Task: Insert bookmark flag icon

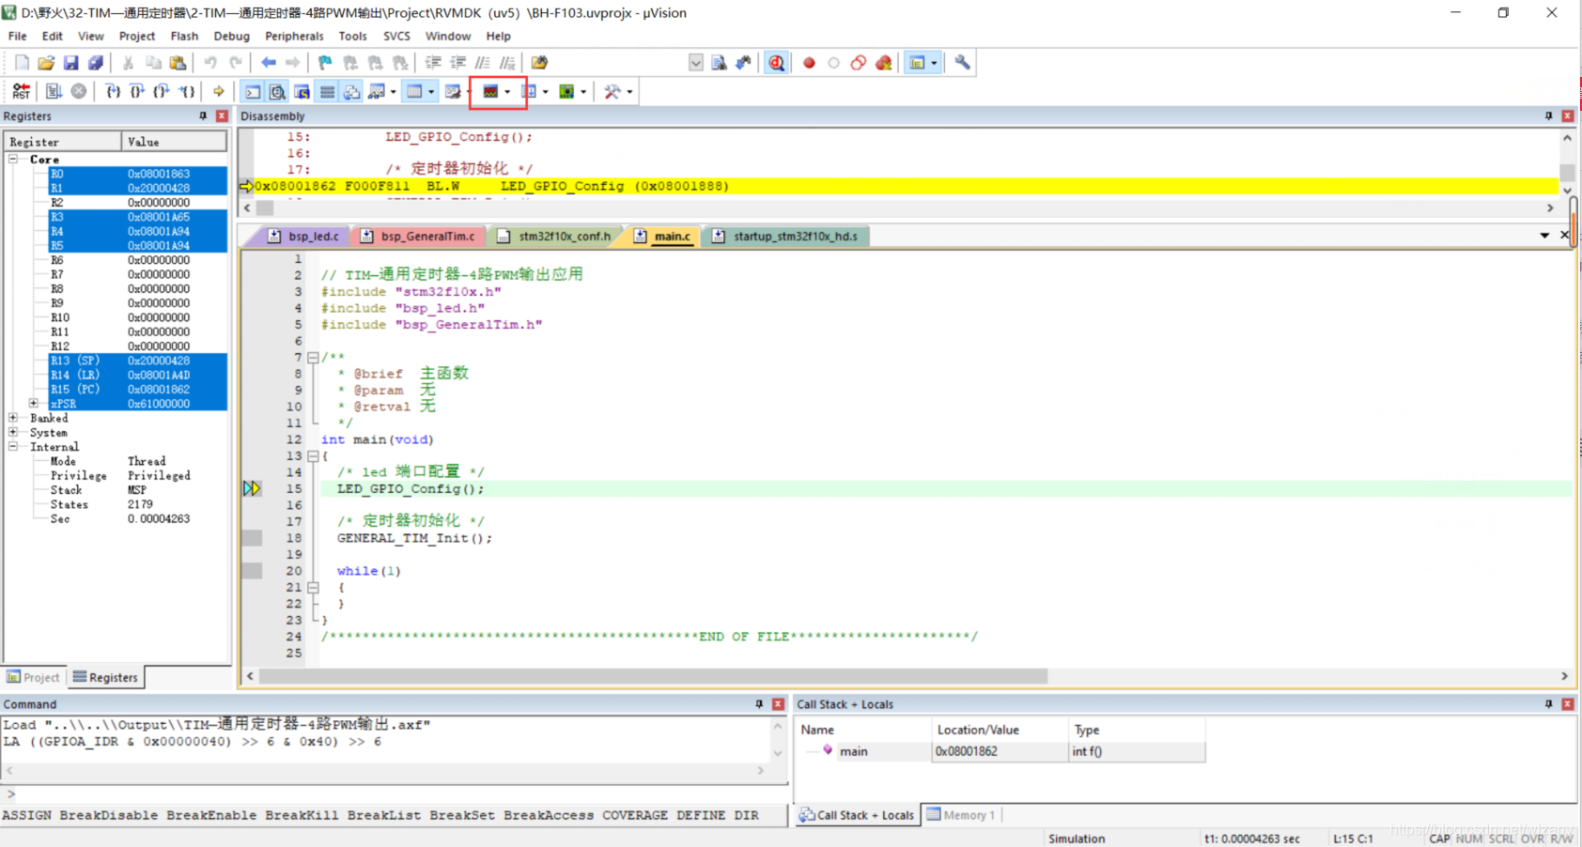Action: [325, 63]
